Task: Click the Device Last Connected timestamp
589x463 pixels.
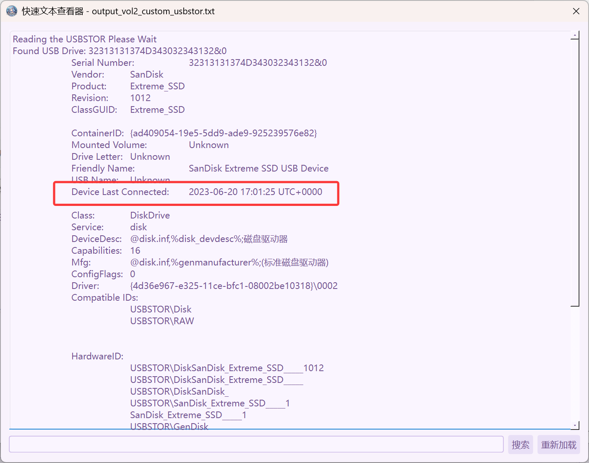Action: coord(255,192)
